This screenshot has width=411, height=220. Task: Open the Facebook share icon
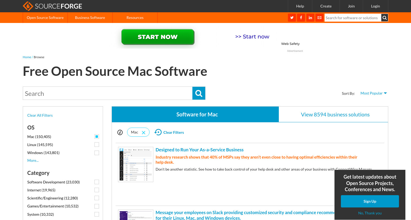click(x=301, y=18)
